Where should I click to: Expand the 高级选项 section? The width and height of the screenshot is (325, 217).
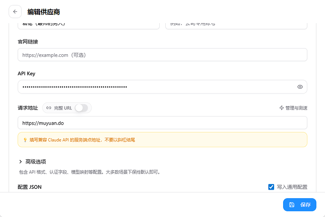coord(32,162)
